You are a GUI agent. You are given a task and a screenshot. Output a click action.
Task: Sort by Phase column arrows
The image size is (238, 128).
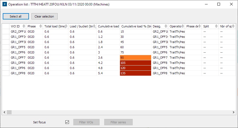pos(41,26)
